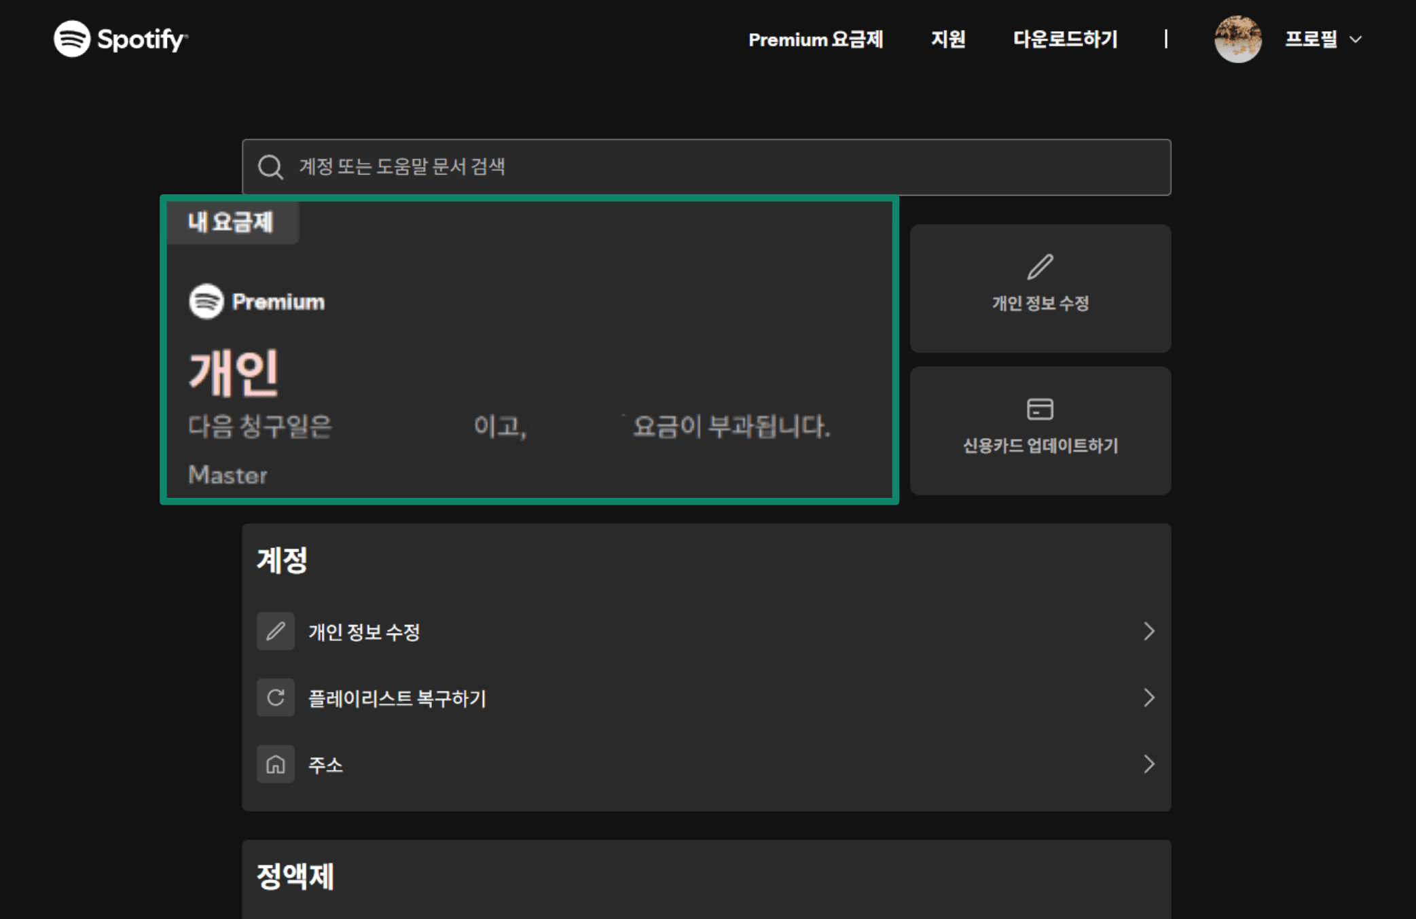The height and width of the screenshot is (919, 1416).
Task: Click the credit card icon for 신용카드 업데이트하기
Action: pyautogui.click(x=1040, y=408)
